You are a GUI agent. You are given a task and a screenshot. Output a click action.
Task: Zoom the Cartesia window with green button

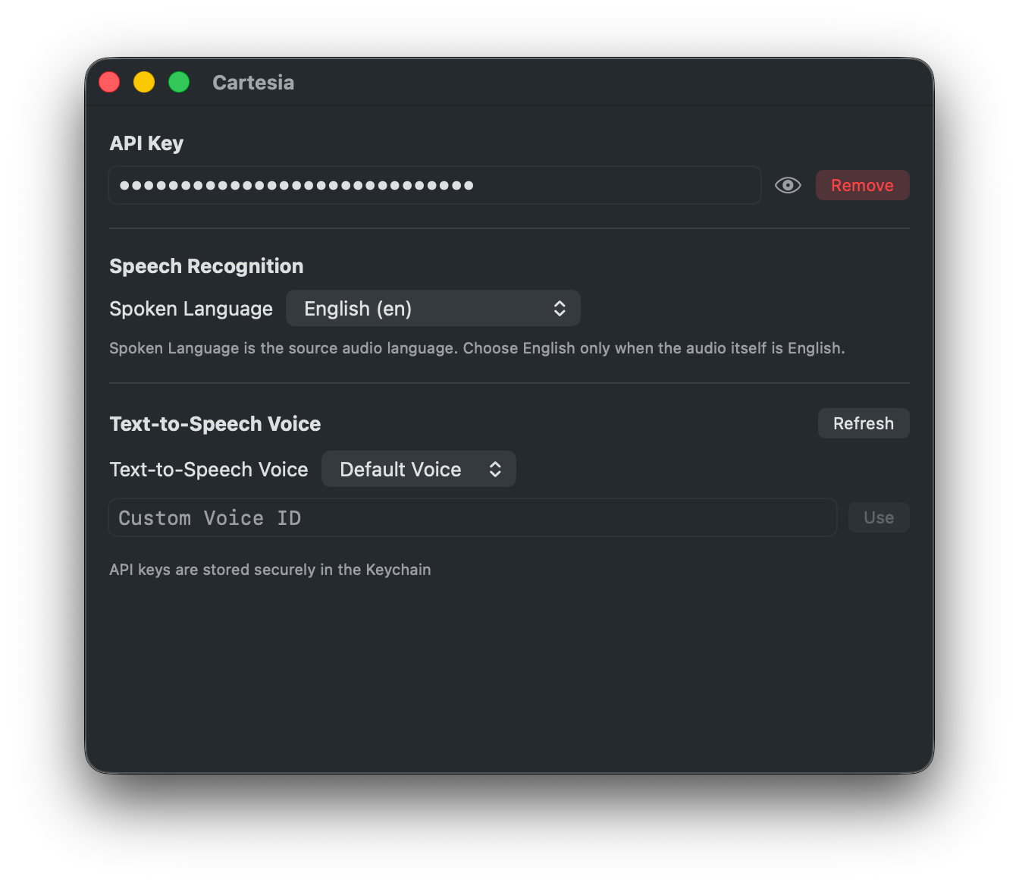pyautogui.click(x=179, y=82)
